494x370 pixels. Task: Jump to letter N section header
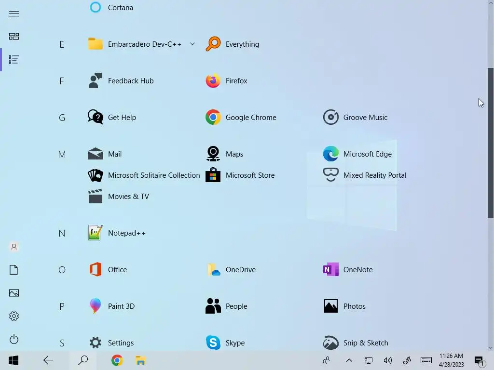point(62,234)
